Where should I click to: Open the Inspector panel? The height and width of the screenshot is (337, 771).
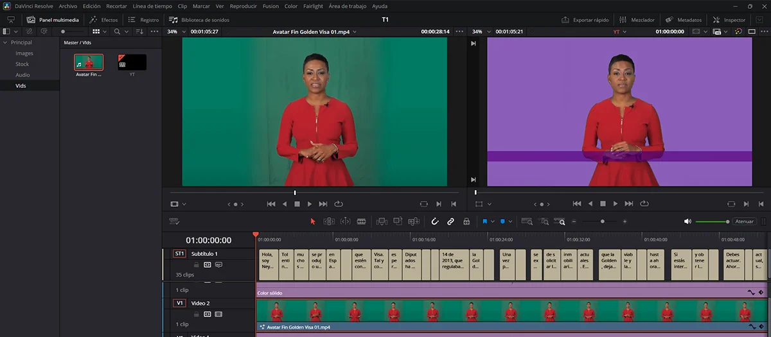pos(729,20)
